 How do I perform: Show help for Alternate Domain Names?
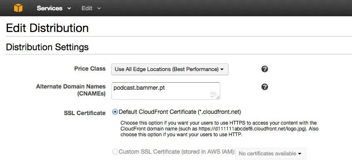[x=265, y=87]
